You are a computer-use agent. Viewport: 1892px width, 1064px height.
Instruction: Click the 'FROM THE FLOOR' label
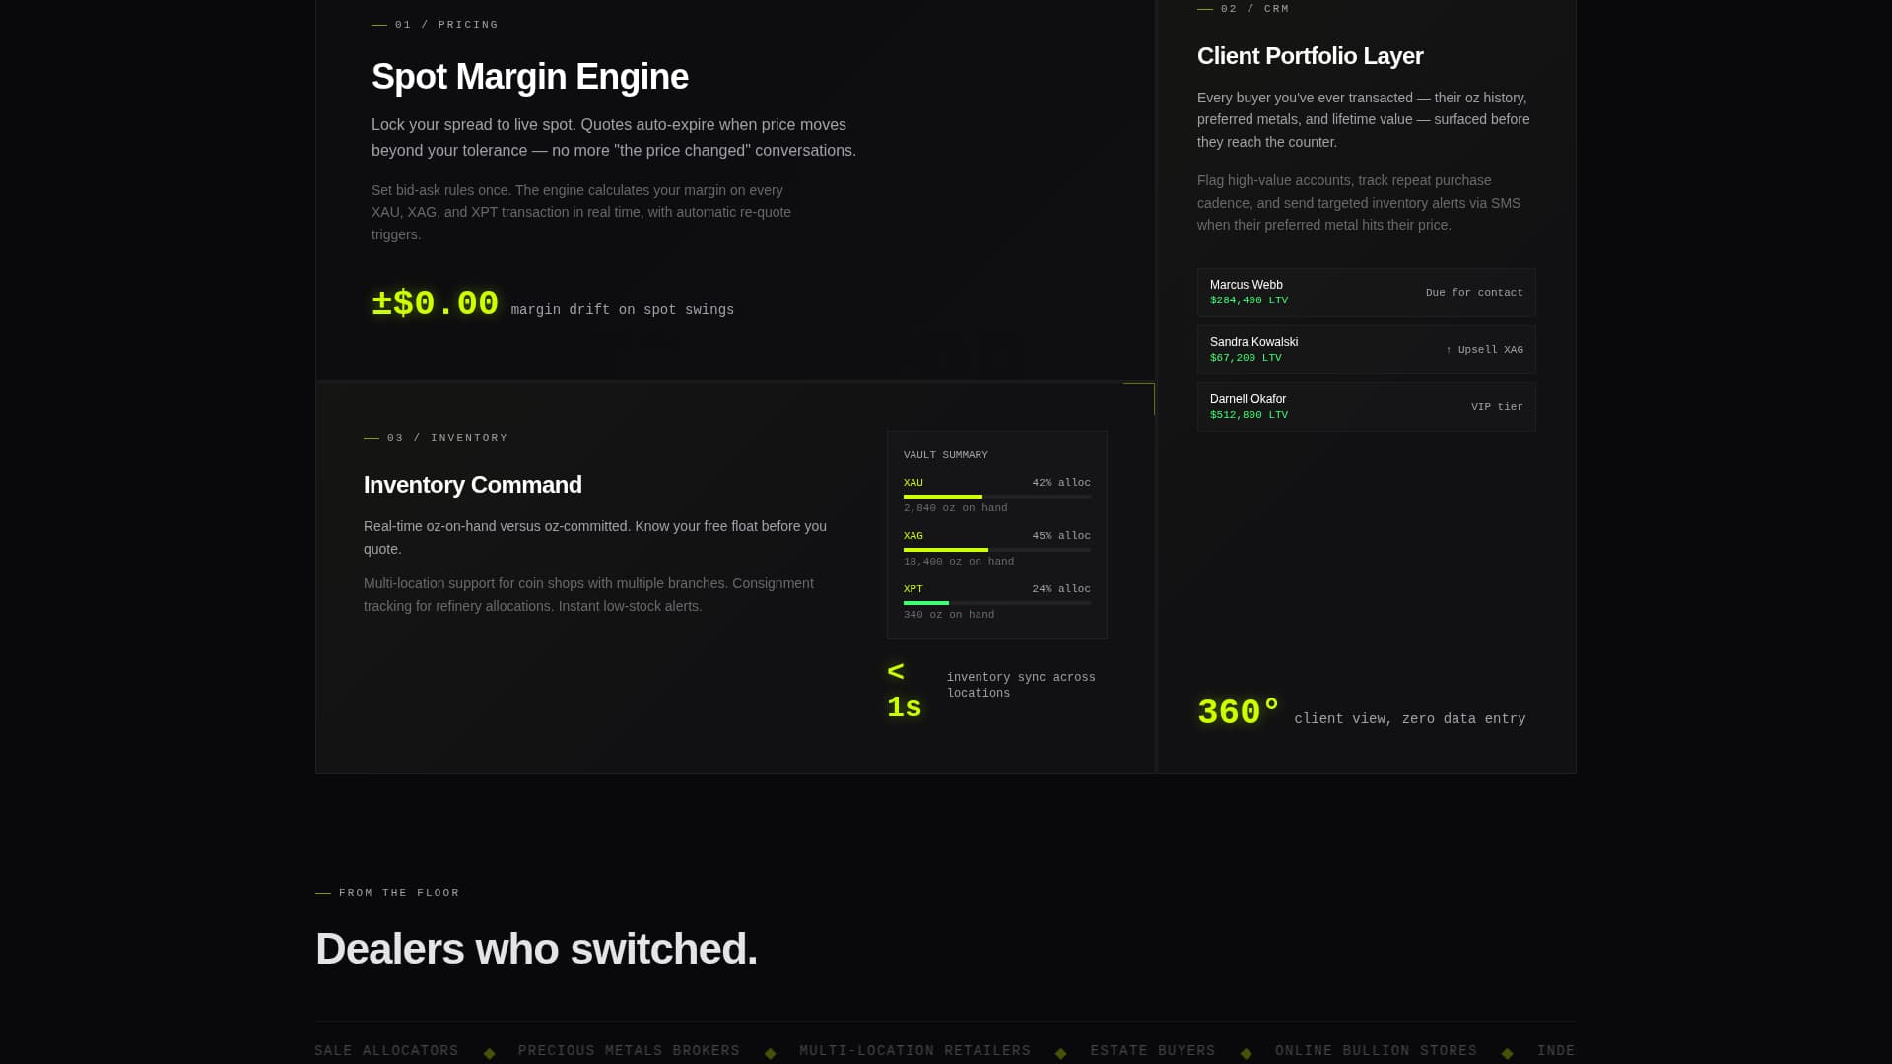point(399,893)
